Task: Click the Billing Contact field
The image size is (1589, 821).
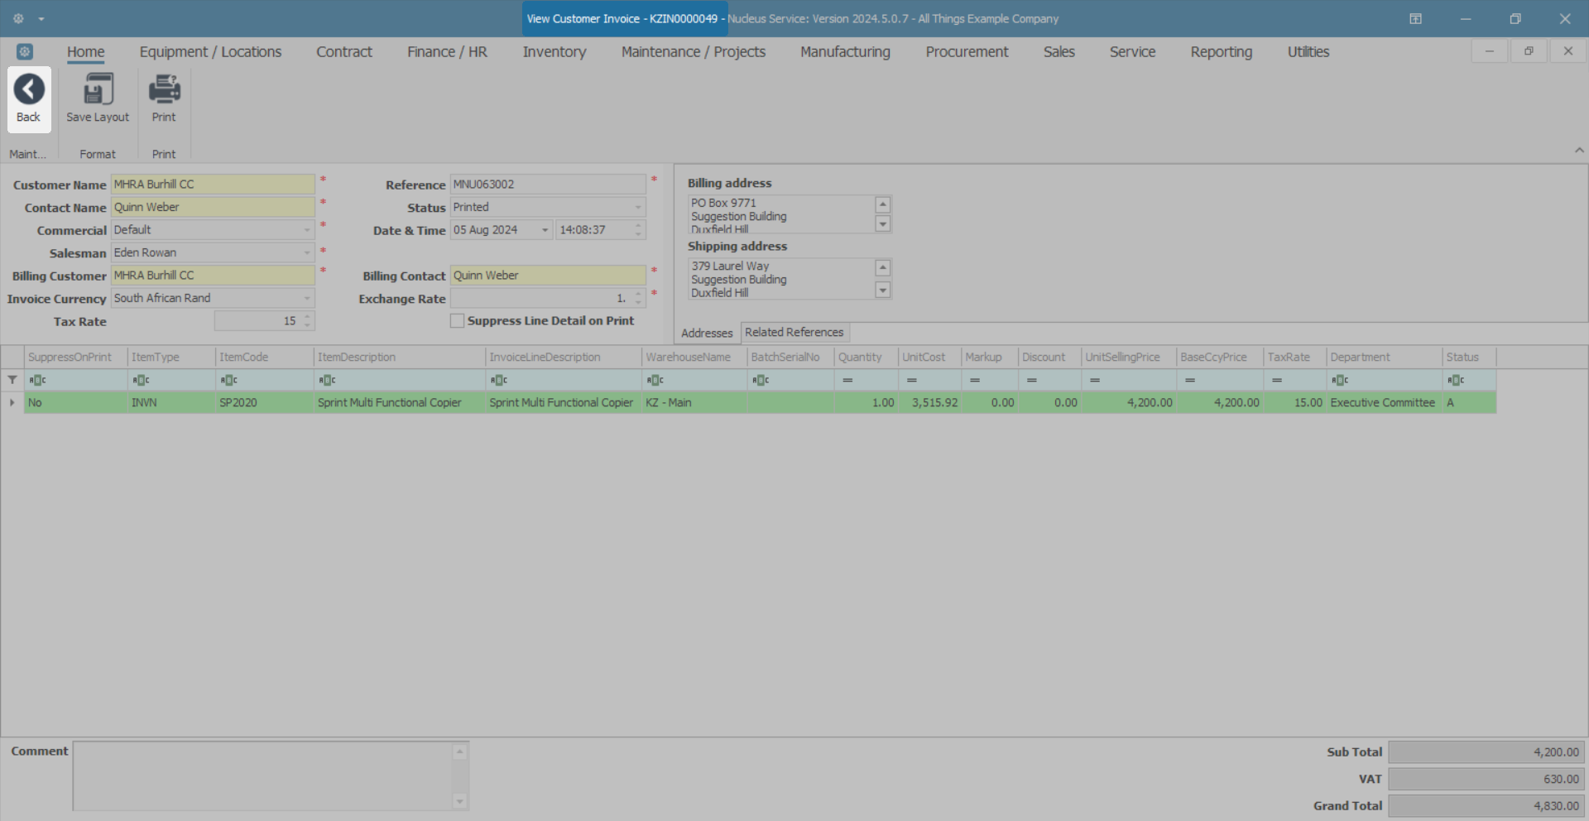Action: (548, 276)
